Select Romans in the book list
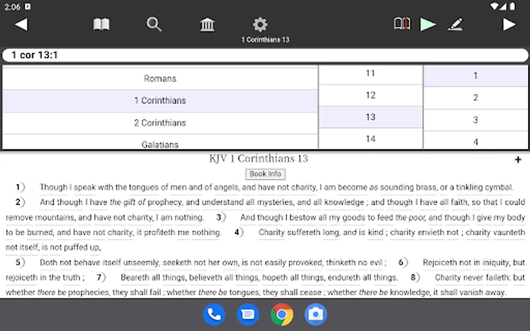This screenshot has height=331, width=530. point(160,78)
